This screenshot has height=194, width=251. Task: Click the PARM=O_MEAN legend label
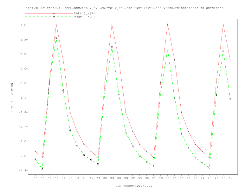click(85, 13)
